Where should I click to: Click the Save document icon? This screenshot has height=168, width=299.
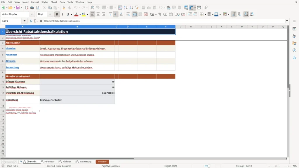(x=18, y=8)
